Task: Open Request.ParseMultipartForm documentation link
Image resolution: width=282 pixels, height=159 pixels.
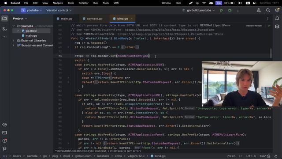Action: pyautogui.click(x=171, y=34)
